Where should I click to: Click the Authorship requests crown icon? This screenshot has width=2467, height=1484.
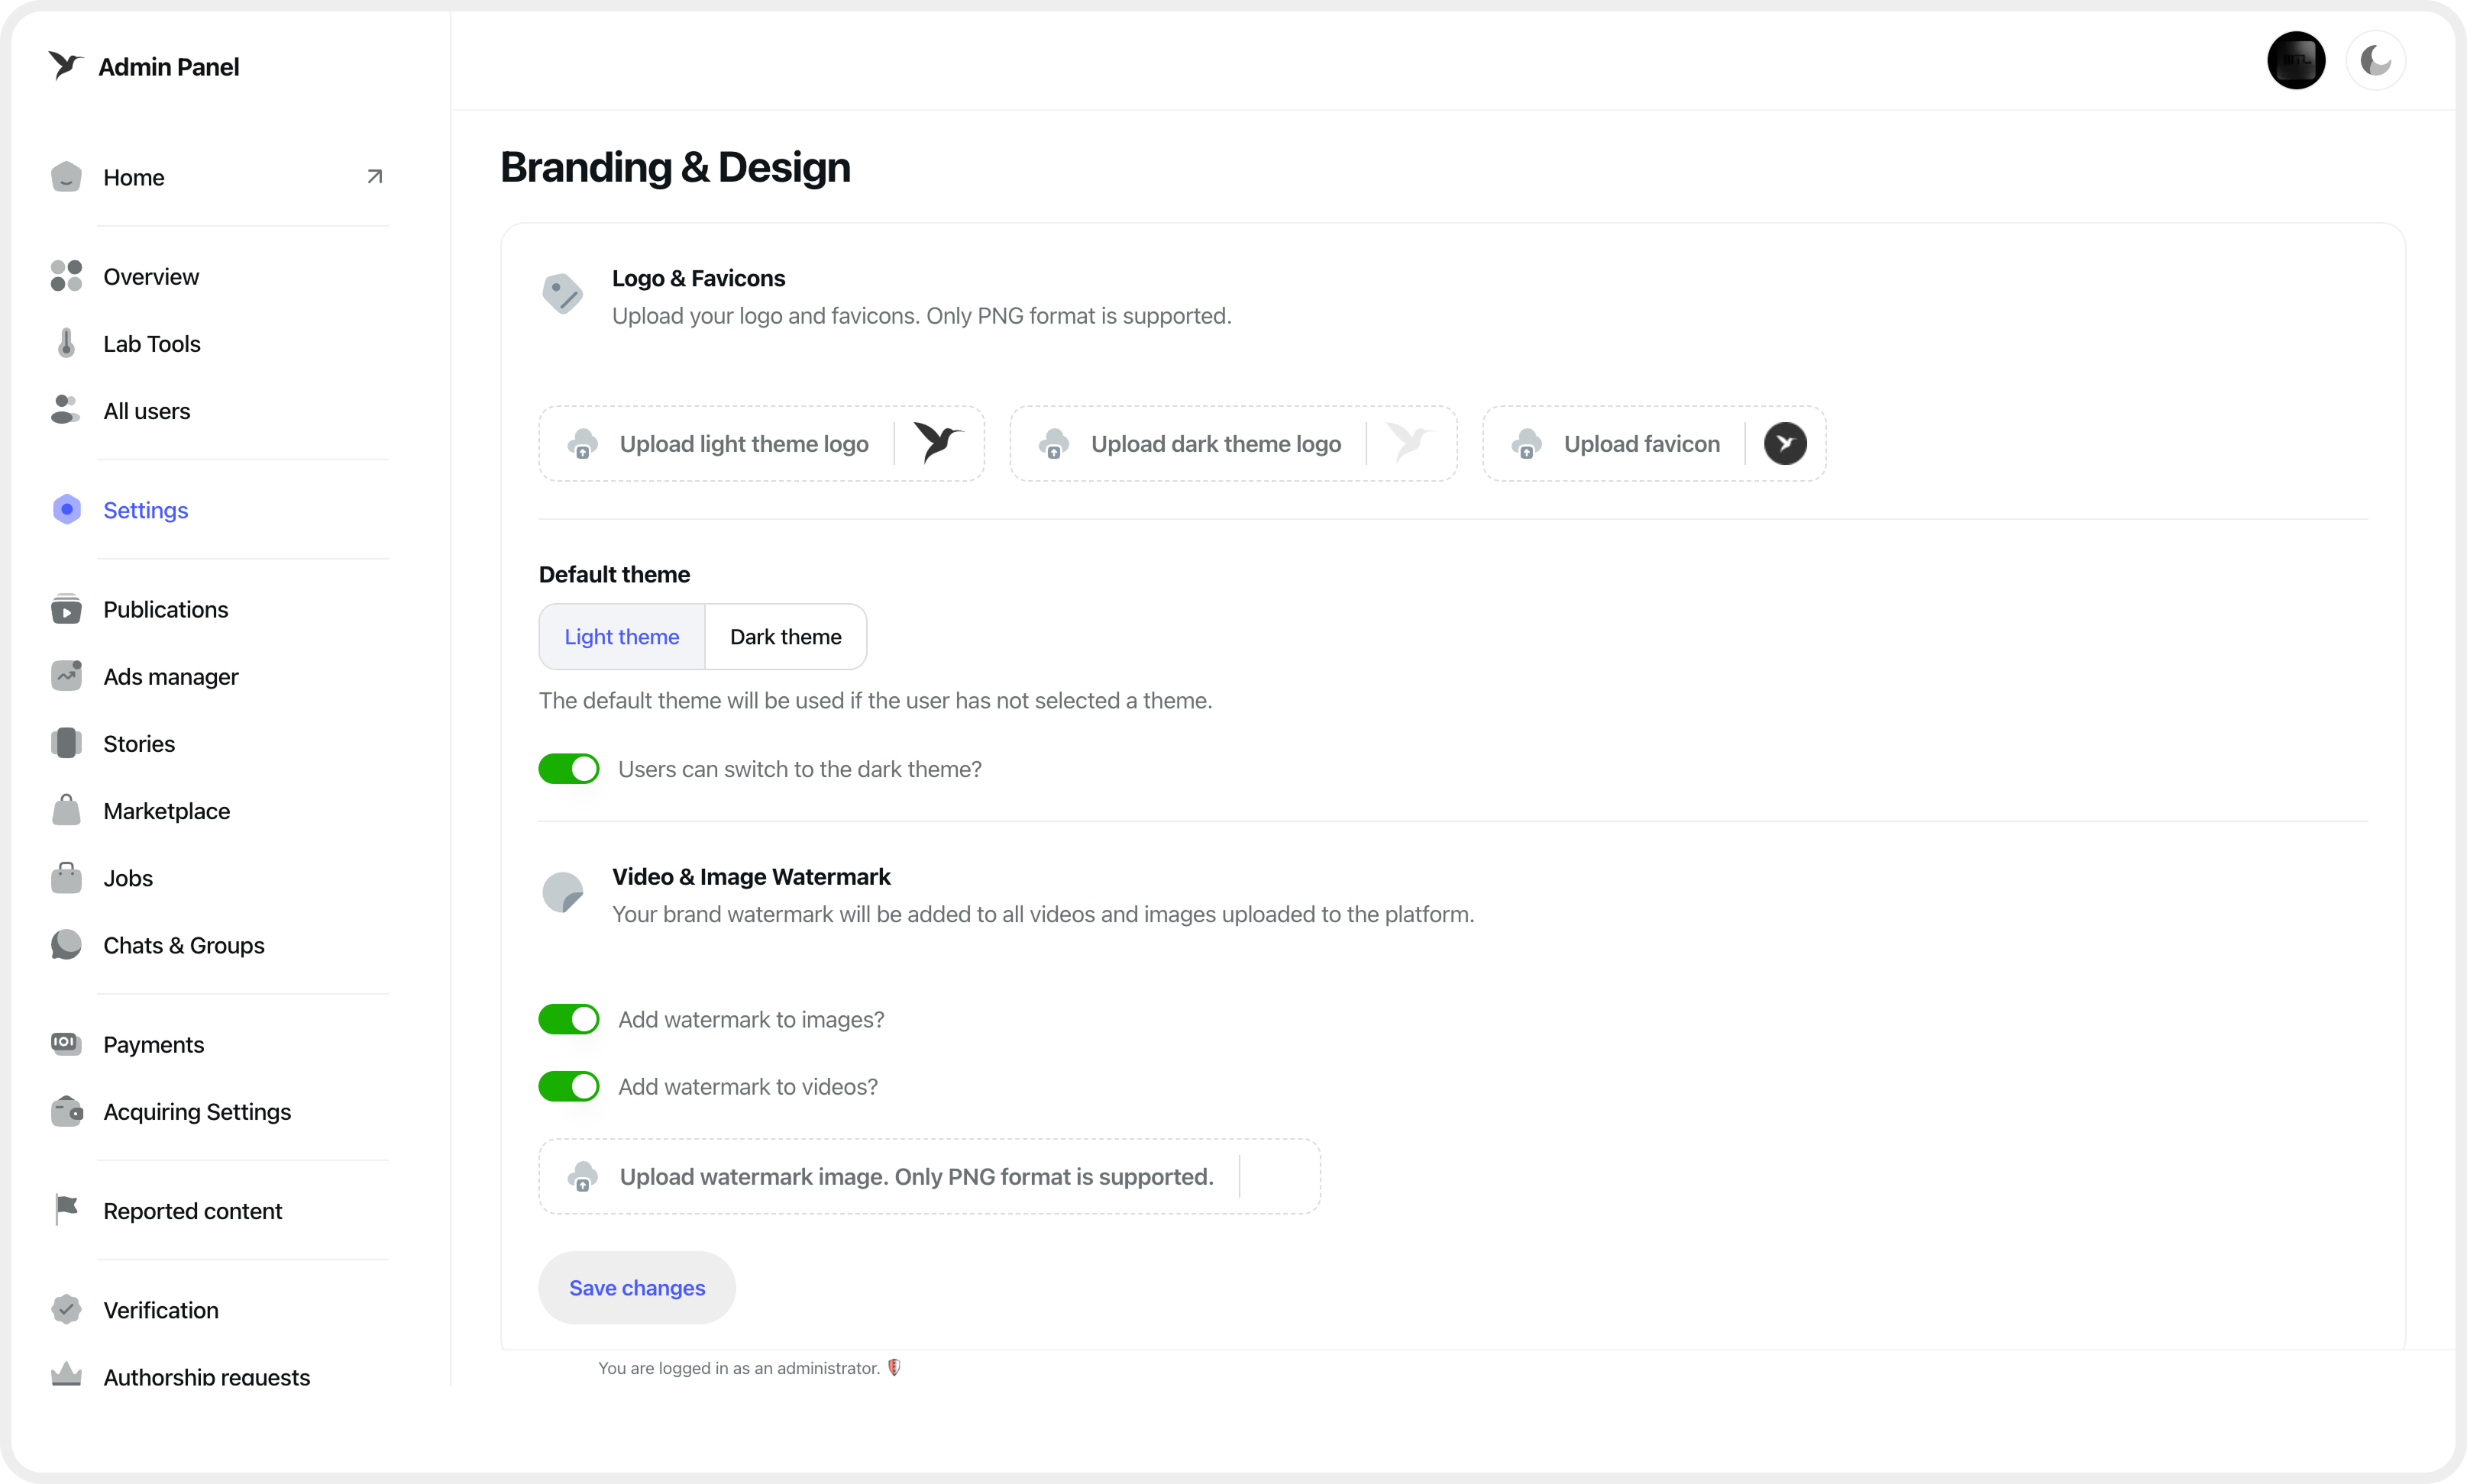[x=66, y=1374]
